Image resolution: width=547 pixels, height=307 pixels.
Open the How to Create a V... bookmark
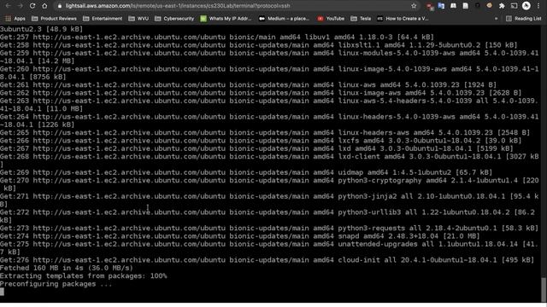coord(403,19)
